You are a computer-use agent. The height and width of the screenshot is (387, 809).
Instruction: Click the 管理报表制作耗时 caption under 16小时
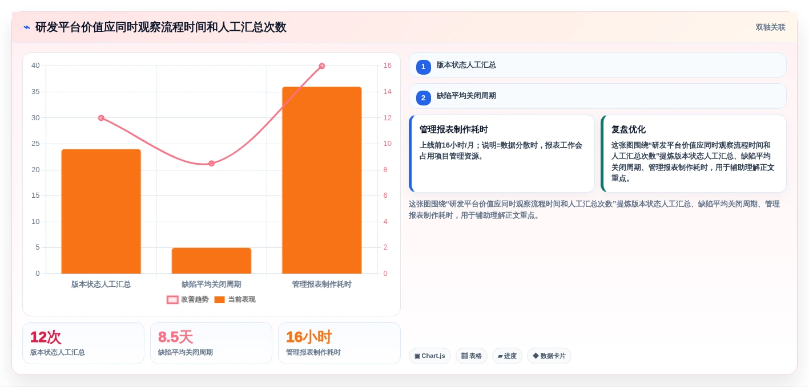click(313, 352)
